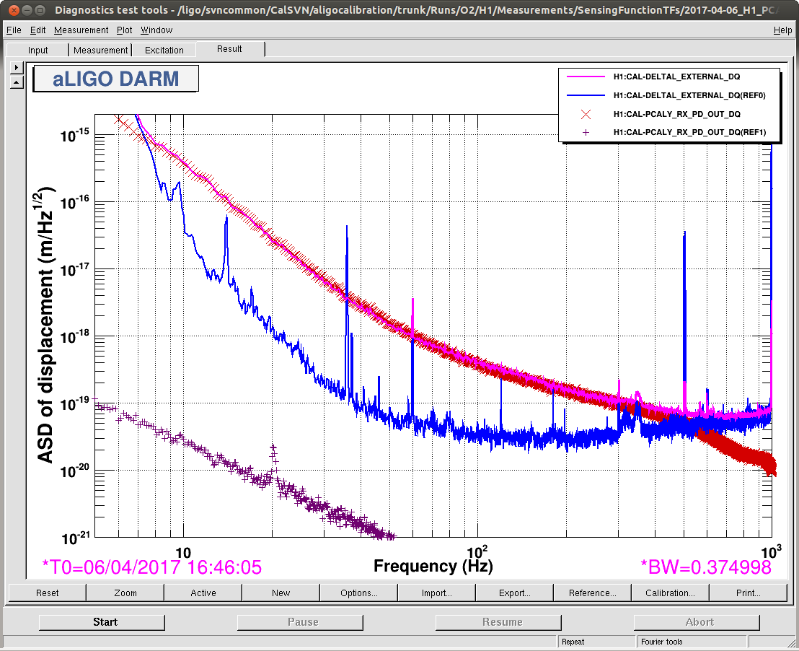
Task: Switch to the Input tab
Action: tap(37, 50)
